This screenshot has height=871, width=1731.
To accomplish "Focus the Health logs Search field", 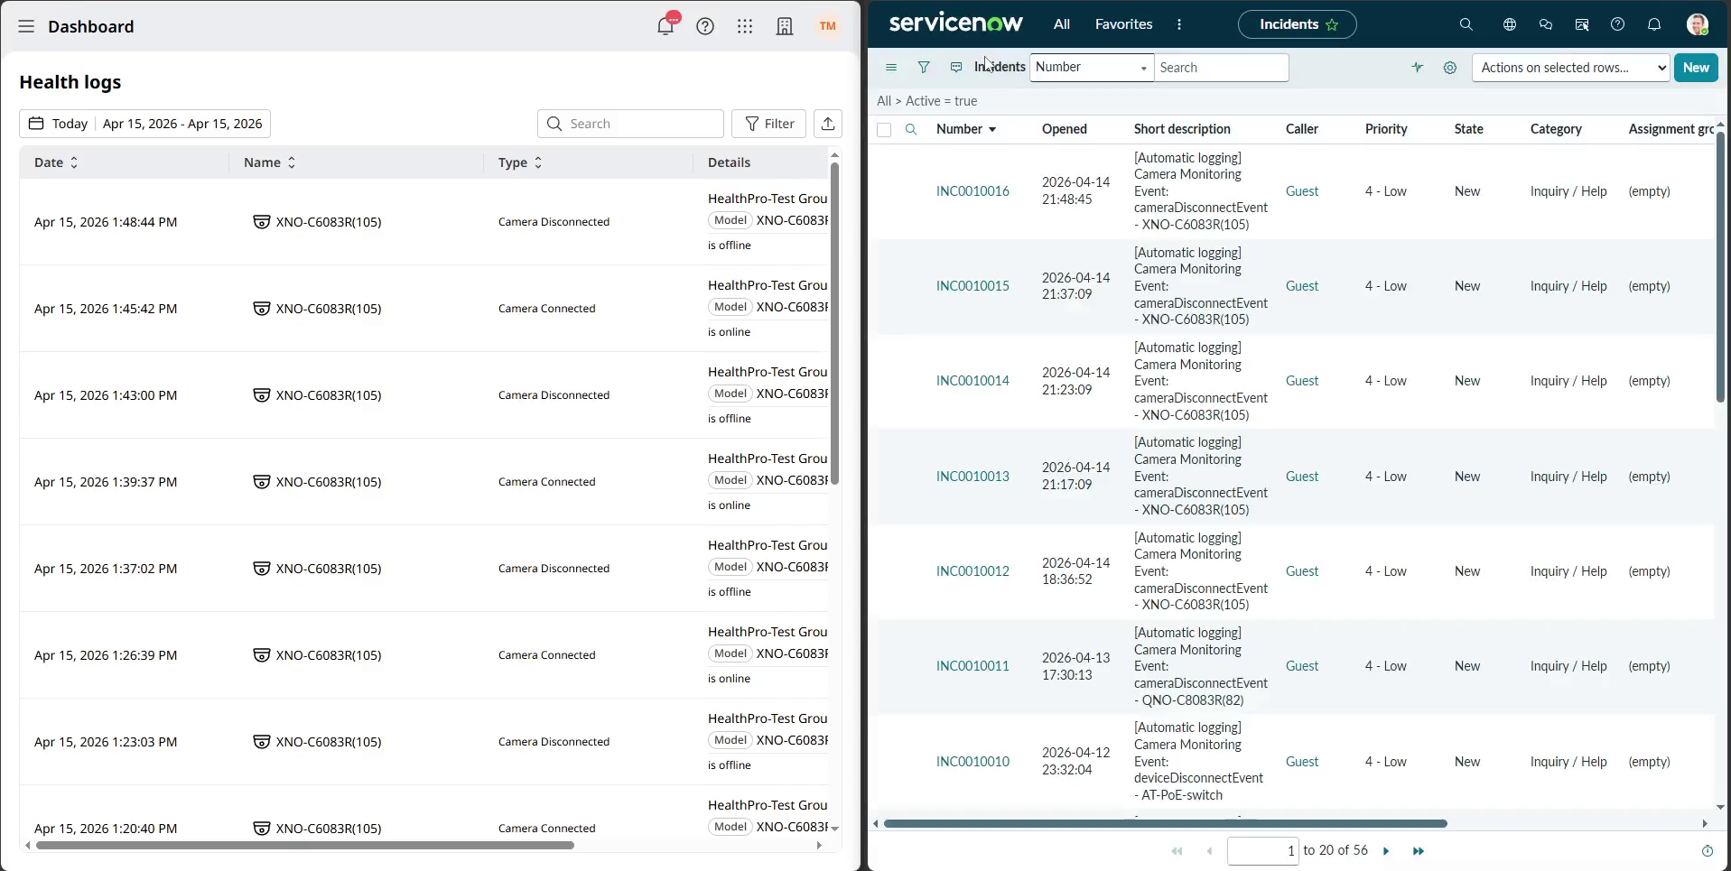I will click(x=630, y=124).
